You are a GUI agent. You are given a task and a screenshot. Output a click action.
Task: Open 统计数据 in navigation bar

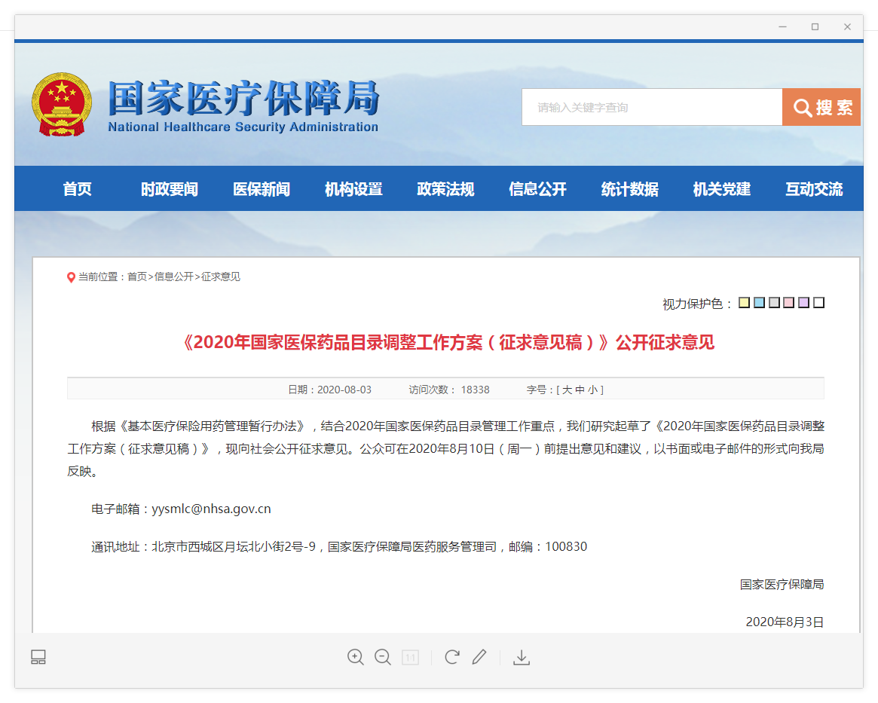tap(630, 189)
